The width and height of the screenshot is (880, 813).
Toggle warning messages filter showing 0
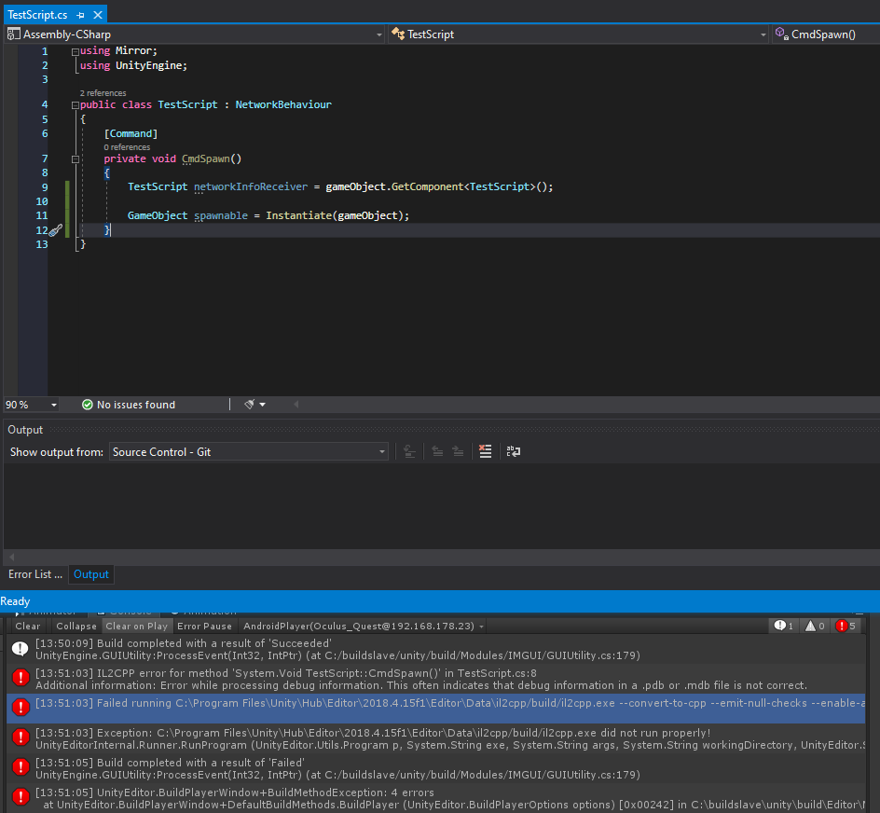(x=815, y=626)
